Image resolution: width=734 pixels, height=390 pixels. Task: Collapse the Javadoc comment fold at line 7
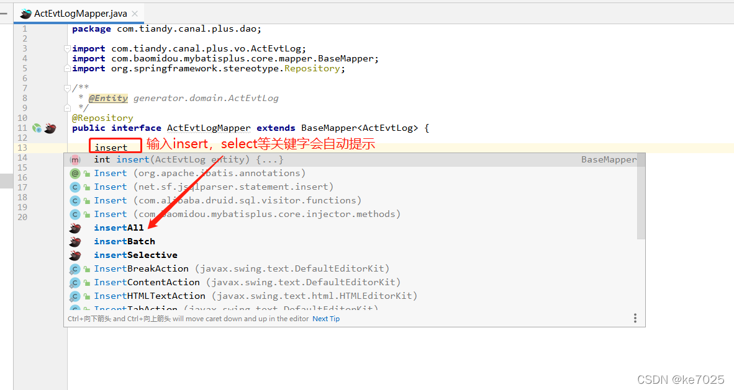(68, 88)
